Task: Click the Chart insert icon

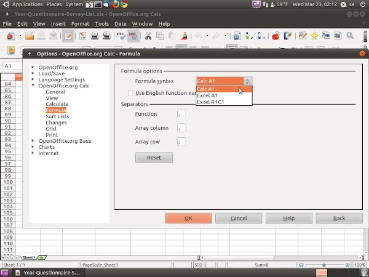Action: coord(276,36)
